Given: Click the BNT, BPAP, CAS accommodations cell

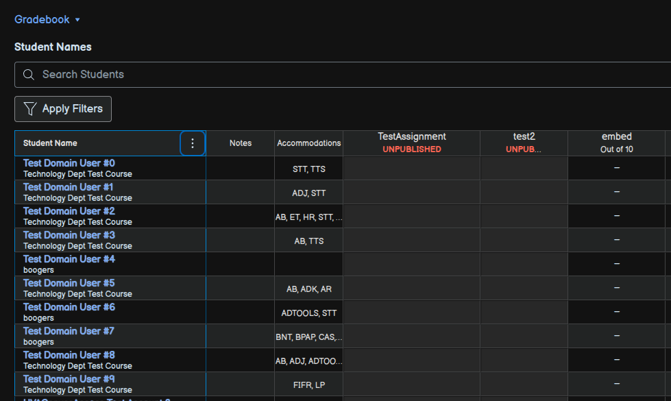Looking at the screenshot, I should 309,336.
